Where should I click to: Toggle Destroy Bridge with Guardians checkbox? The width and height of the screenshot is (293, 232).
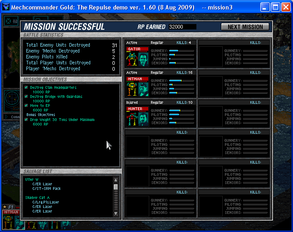26,97
